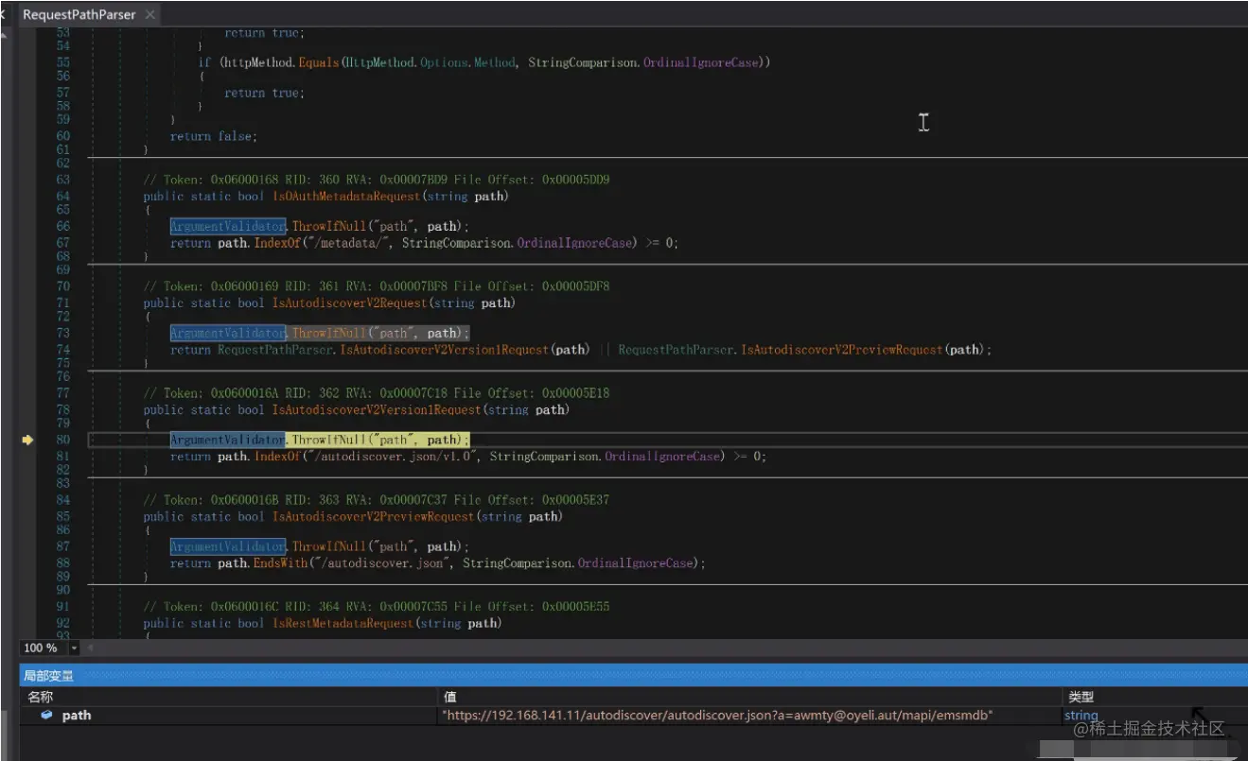This screenshot has width=1248, height=761.
Task: Select the path variable name in locals
Action: point(77,716)
